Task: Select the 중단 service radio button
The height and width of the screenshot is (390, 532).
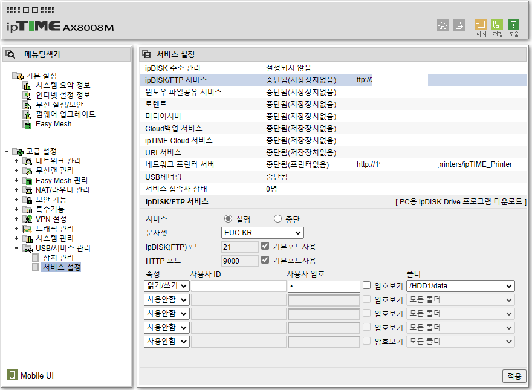Action: 278,219
